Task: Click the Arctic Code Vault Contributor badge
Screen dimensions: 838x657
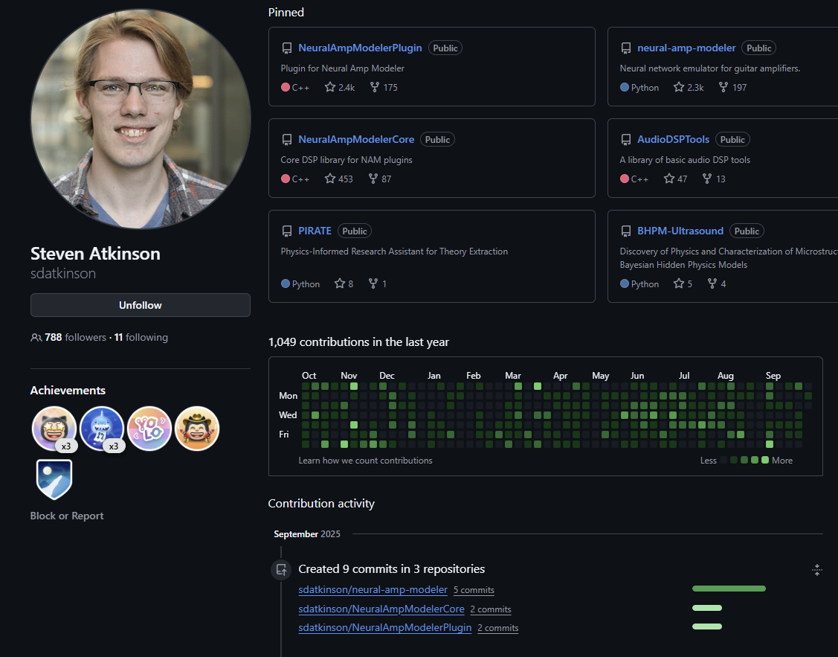Action: click(x=54, y=479)
